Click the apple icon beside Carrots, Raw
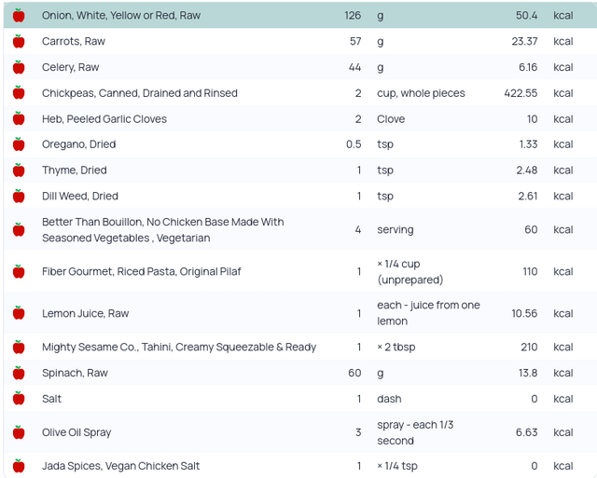This screenshot has height=478, width=597. (x=19, y=41)
